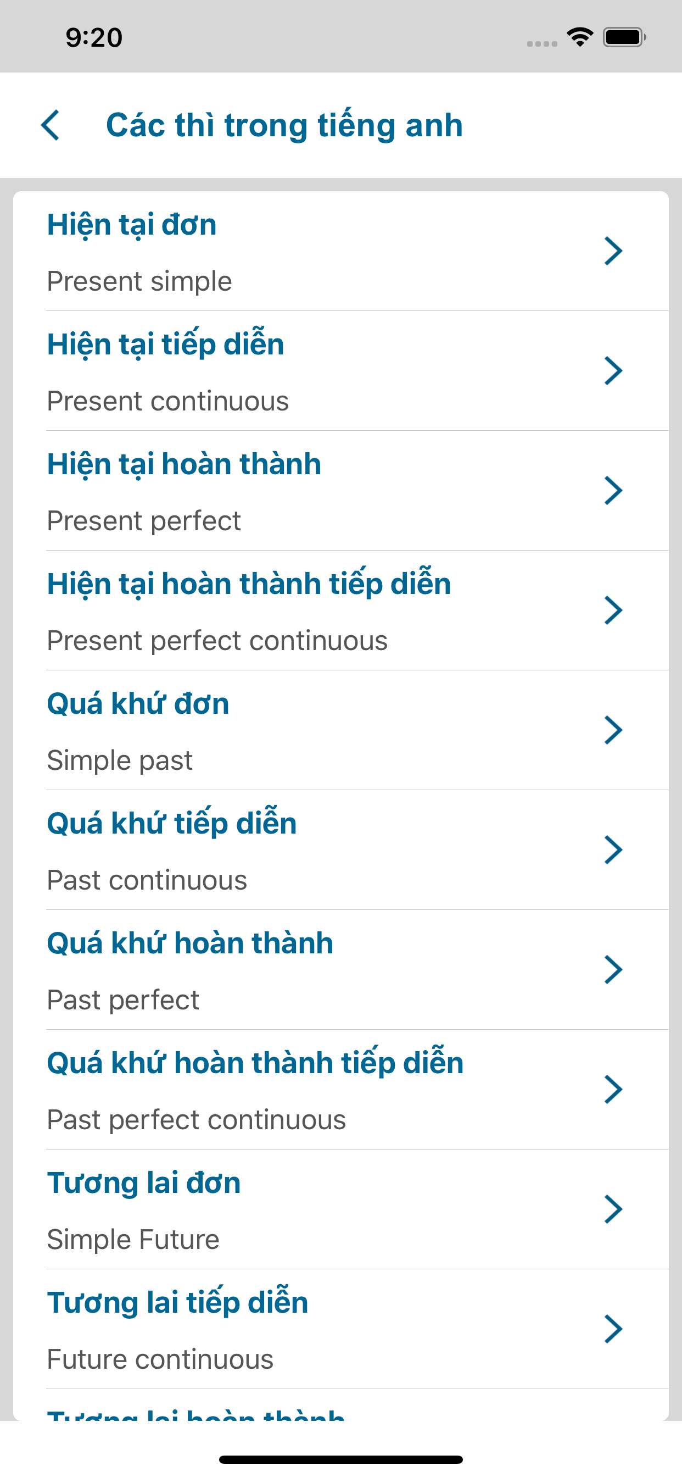The image size is (682, 1477).
Task: Tap chevron next to Present perfect
Action: pos(613,491)
